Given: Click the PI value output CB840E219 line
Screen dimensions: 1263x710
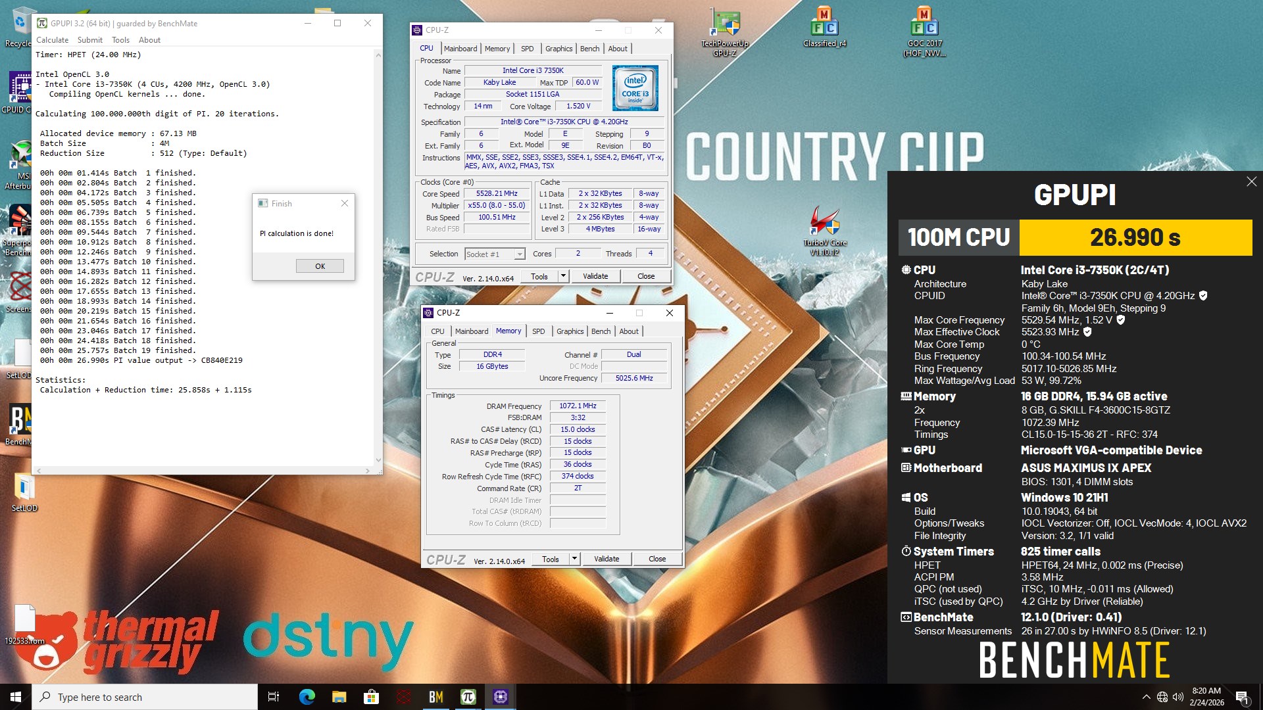Looking at the screenshot, I should pyautogui.click(x=141, y=360).
